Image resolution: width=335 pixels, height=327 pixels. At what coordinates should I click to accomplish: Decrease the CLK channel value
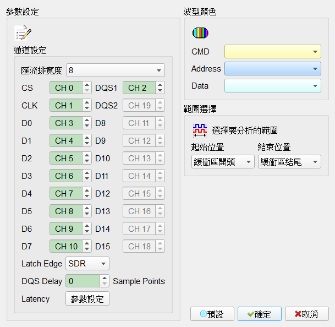(x=87, y=108)
